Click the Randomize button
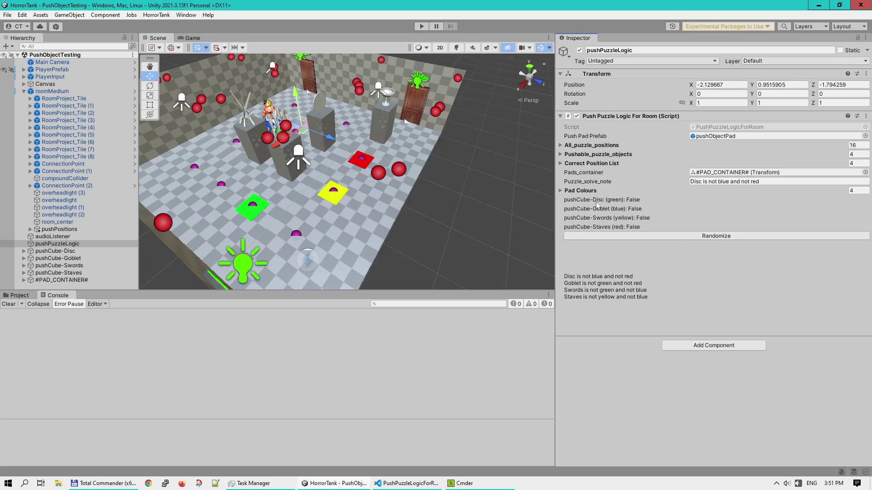 click(716, 236)
